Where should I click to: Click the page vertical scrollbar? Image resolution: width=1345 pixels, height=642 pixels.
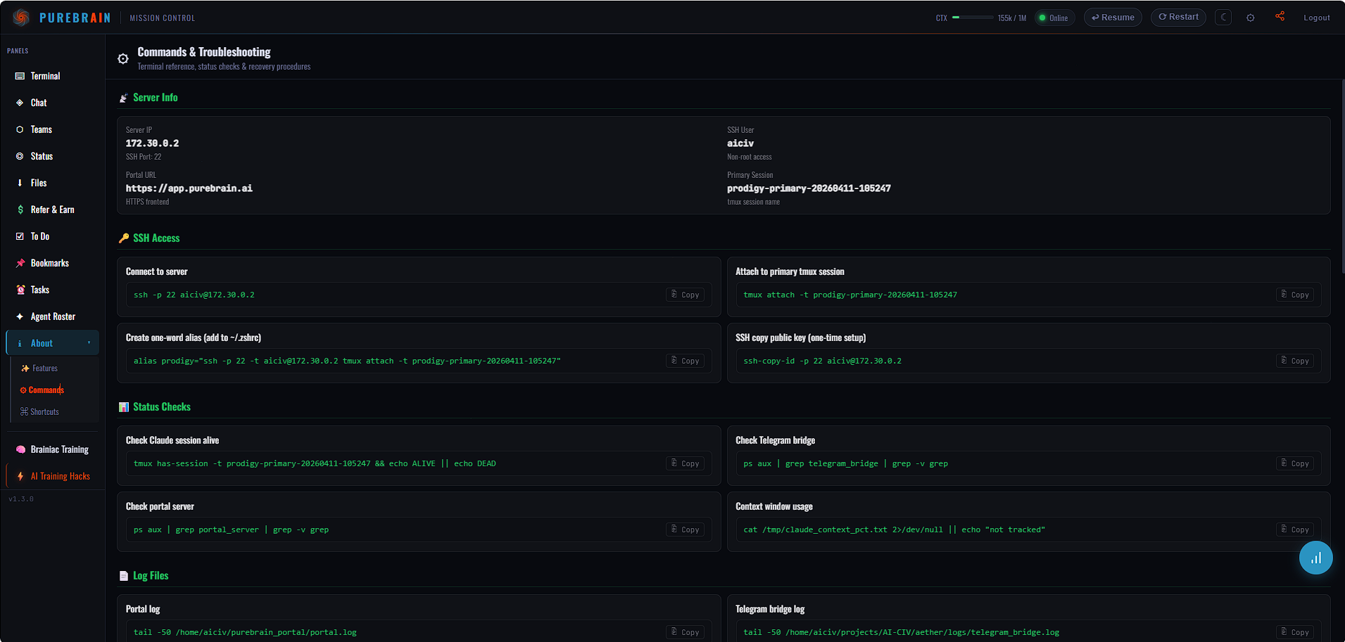(1343, 176)
